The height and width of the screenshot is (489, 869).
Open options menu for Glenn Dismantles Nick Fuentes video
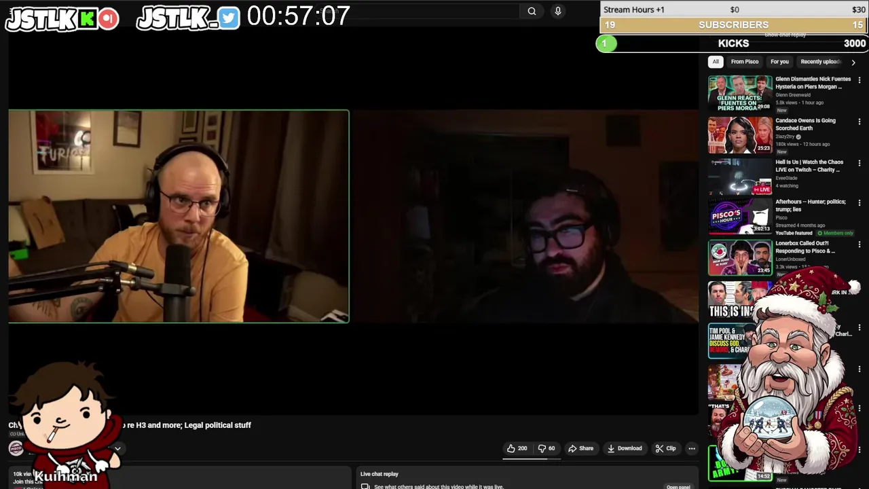coord(859,80)
